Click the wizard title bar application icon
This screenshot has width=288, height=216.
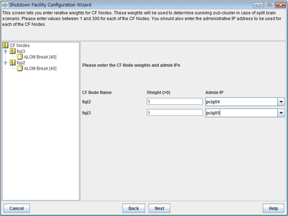point(5,5)
